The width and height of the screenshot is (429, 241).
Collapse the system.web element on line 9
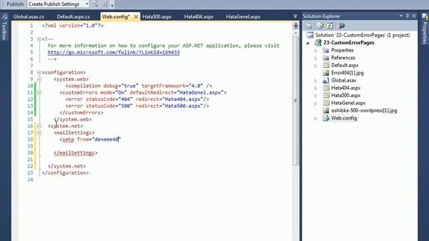[39, 79]
